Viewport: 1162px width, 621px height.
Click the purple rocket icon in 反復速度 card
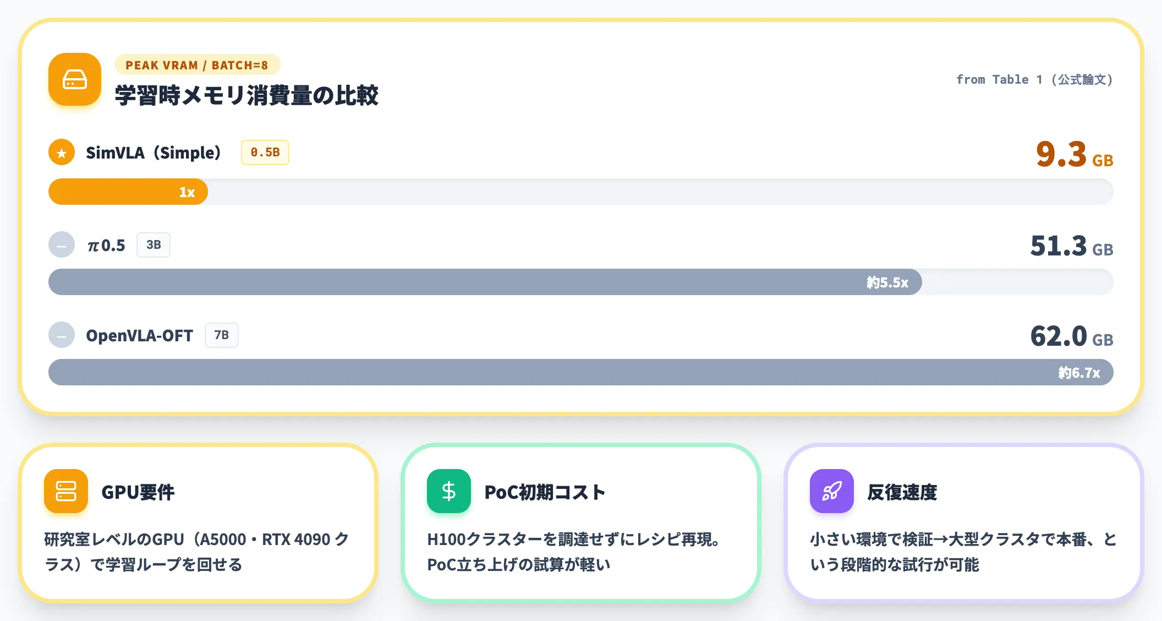pyautogui.click(x=832, y=491)
